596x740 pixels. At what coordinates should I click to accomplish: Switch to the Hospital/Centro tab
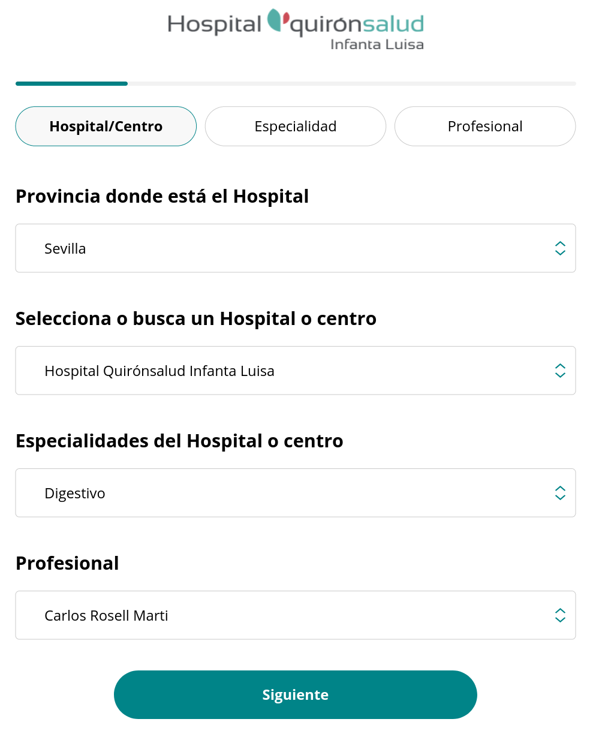pyautogui.click(x=106, y=127)
